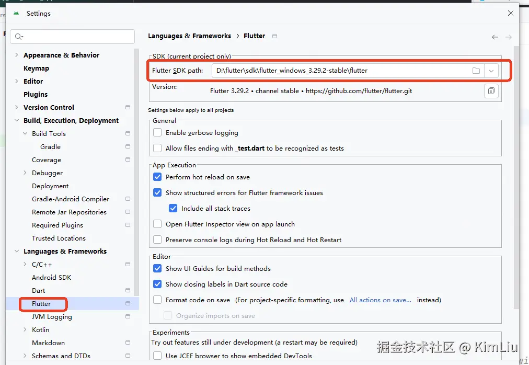The height and width of the screenshot is (365, 529).
Task: Collapse Languages & Frameworks section
Action: (17, 251)
